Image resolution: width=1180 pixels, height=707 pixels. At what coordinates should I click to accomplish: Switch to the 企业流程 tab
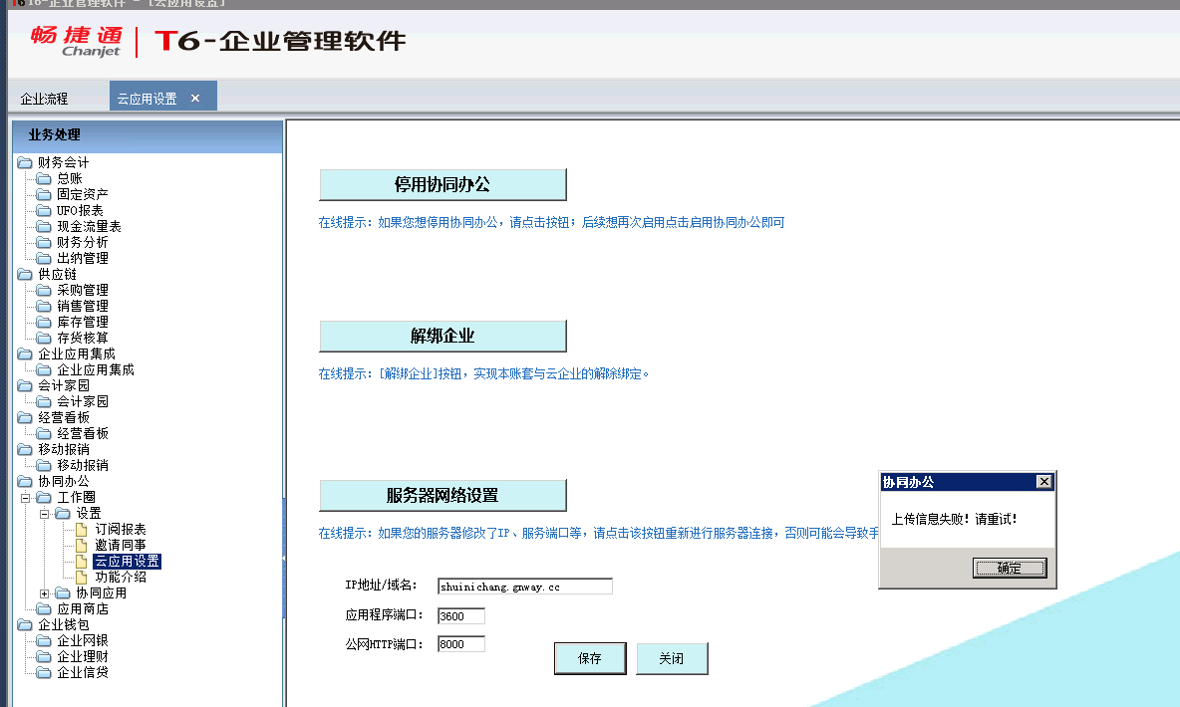(x=44, y=99)
